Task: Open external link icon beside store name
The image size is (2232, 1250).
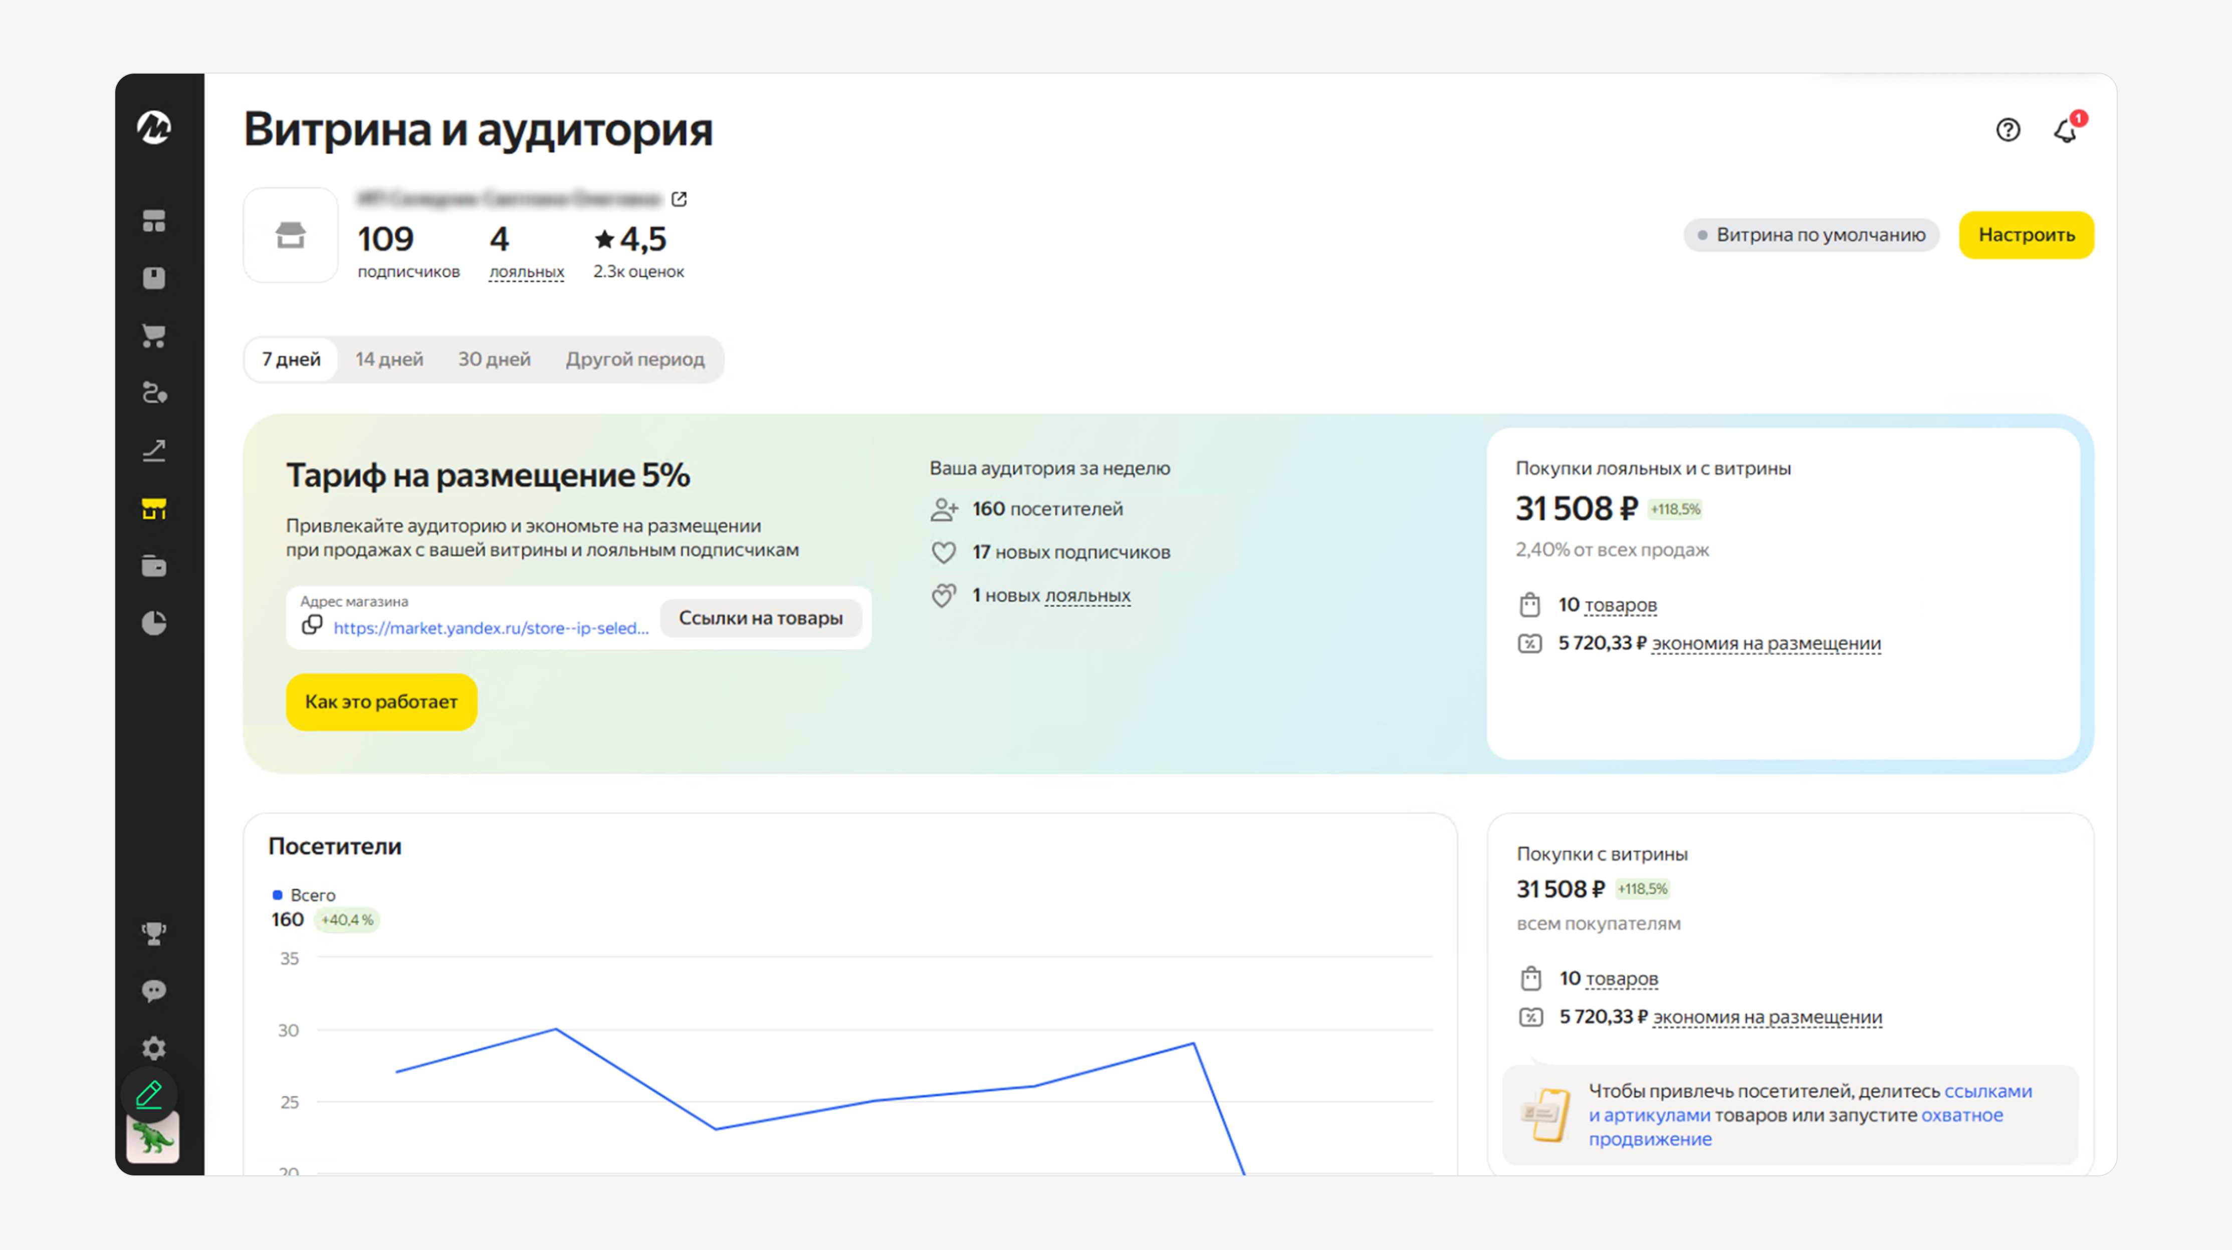Action: pyautogui.click(x=680, y=199)
